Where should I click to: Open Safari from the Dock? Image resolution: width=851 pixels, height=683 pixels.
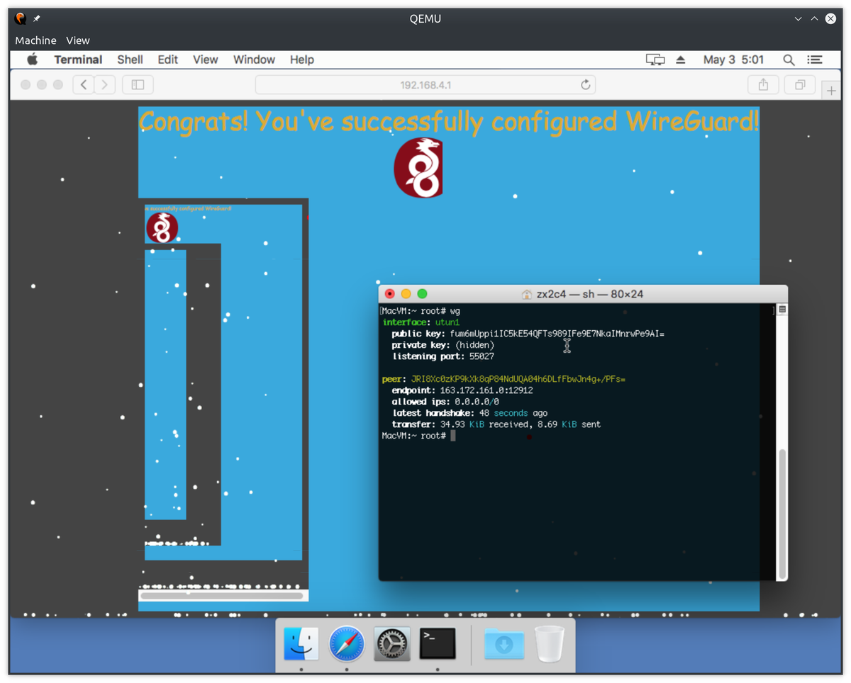(347, 643)
